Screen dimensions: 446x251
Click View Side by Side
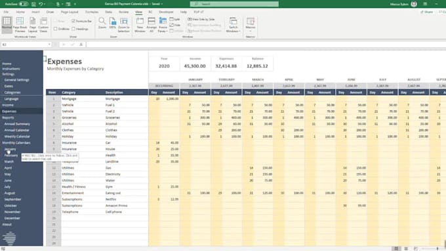(201, 19)
